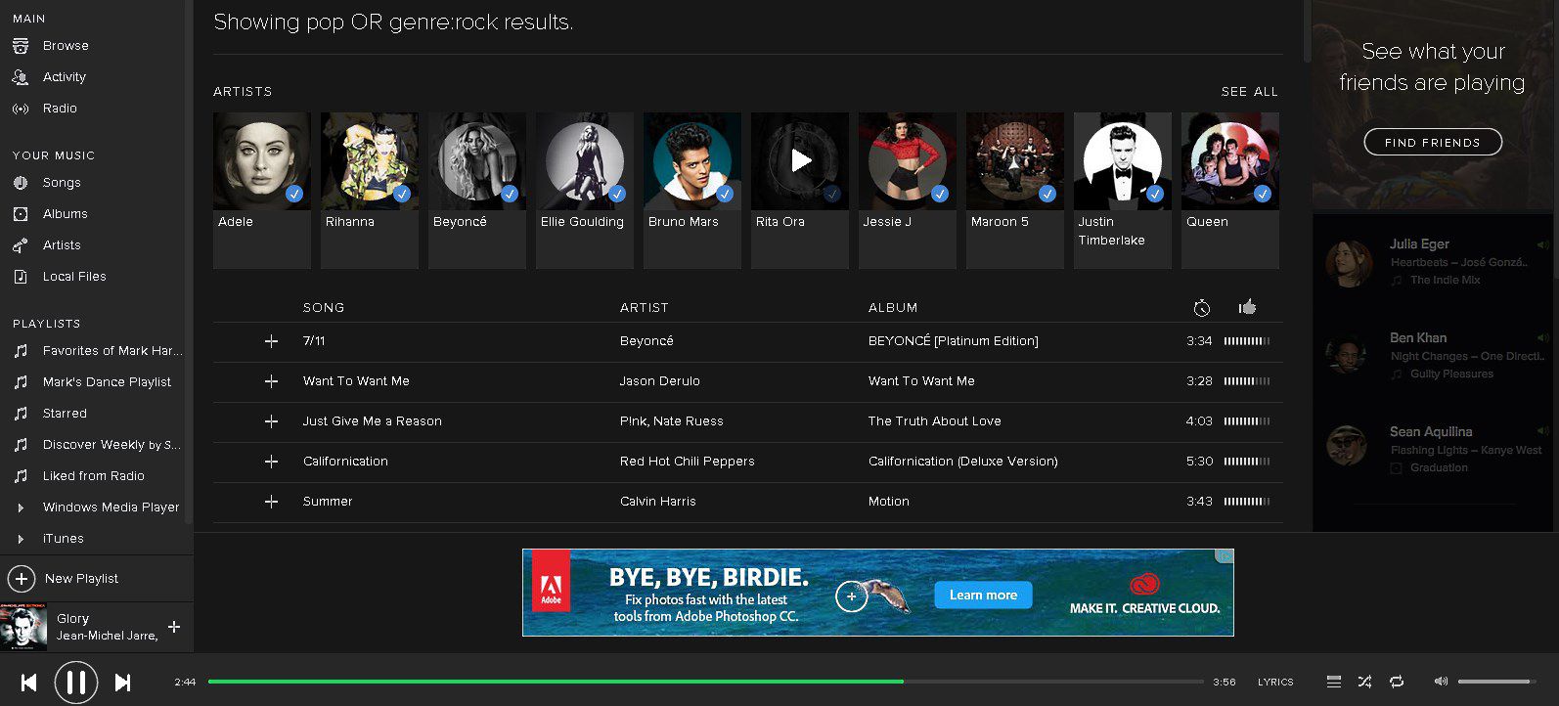Click the Albums disc icon
The image size is (1559, 706).
(21, 214)
